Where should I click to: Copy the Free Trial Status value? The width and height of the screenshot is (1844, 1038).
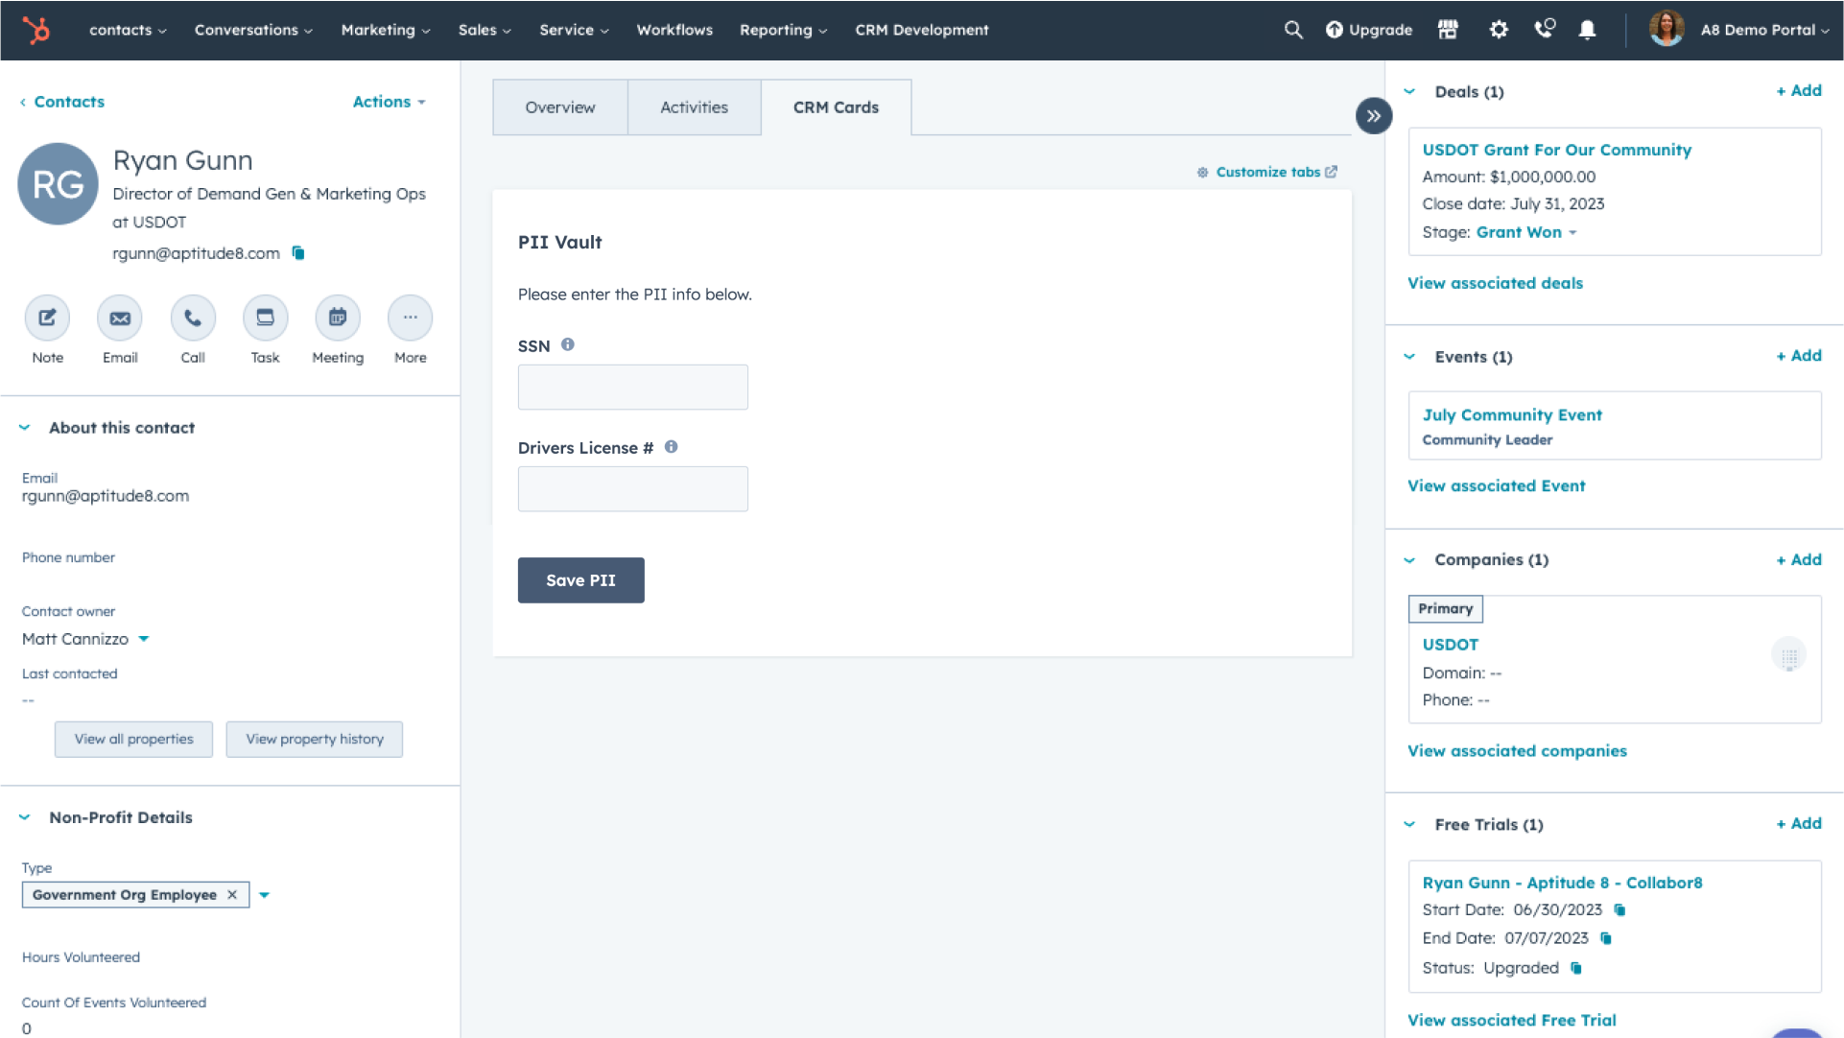point(1575,968)
